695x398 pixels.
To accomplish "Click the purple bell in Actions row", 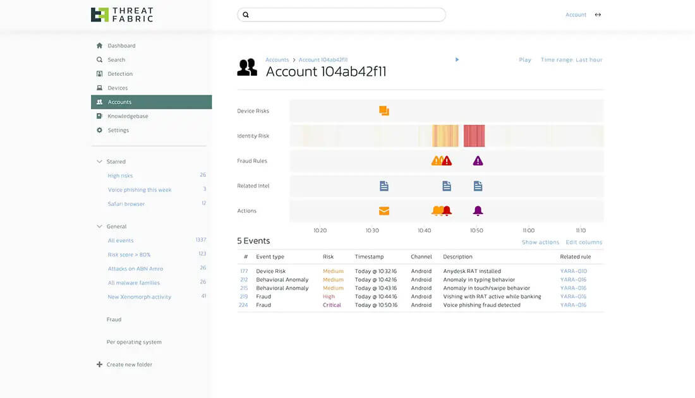I will [x=478, y=210].
